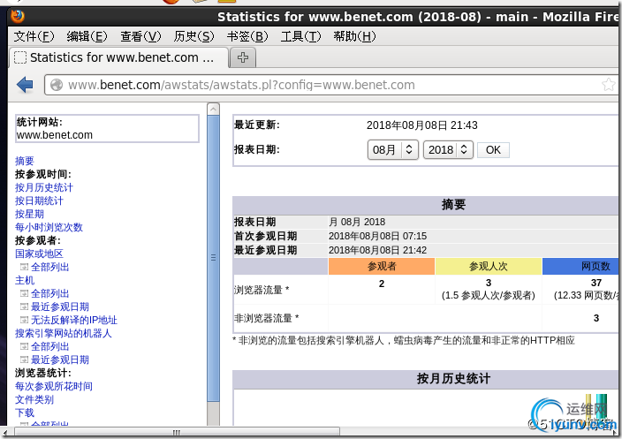This screenshot has width=622, height=439.
Task: Open the 08月 month dropdown
Action: coord(392,150)
